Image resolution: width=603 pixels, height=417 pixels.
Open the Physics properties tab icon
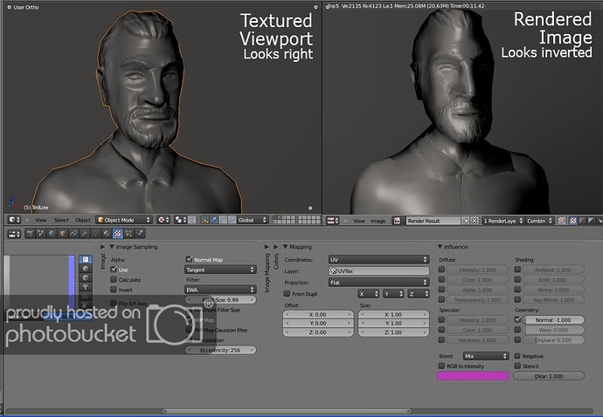pyautogui.click(x=140, y=234)
